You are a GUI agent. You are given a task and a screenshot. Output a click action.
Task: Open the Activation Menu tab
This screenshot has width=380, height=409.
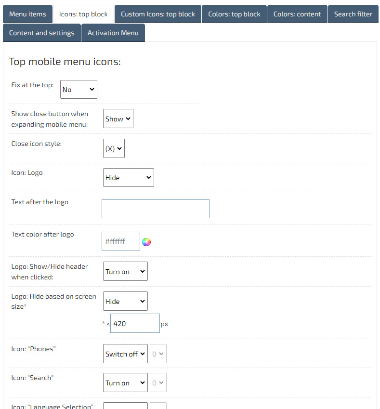[x=113, y=33]
